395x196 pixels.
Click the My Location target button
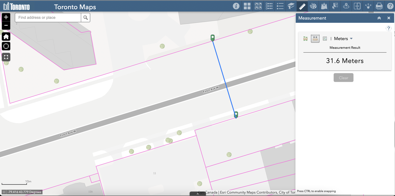(x=6, y=46)
